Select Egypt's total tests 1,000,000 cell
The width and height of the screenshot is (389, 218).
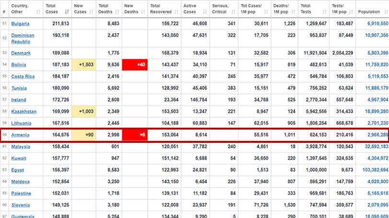coord(314,170)
